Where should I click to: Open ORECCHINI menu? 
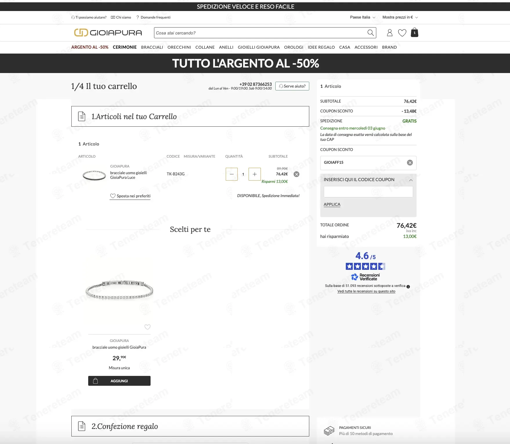point(179,47)
